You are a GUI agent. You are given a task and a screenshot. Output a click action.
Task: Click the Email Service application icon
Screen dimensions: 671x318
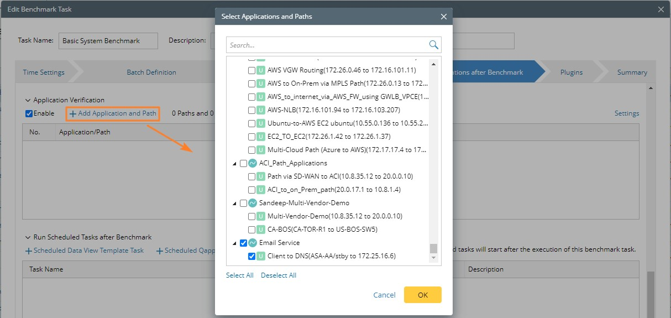[253, 243]
